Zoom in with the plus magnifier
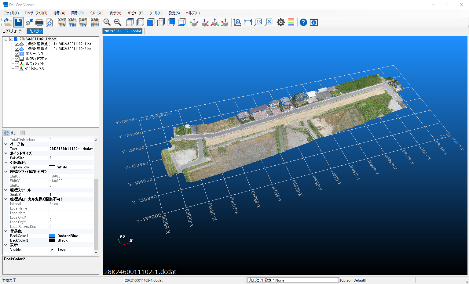 pos(107,22)
